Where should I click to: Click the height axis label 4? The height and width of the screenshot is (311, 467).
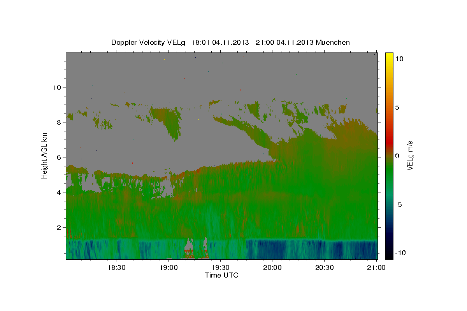pos(59,192)
